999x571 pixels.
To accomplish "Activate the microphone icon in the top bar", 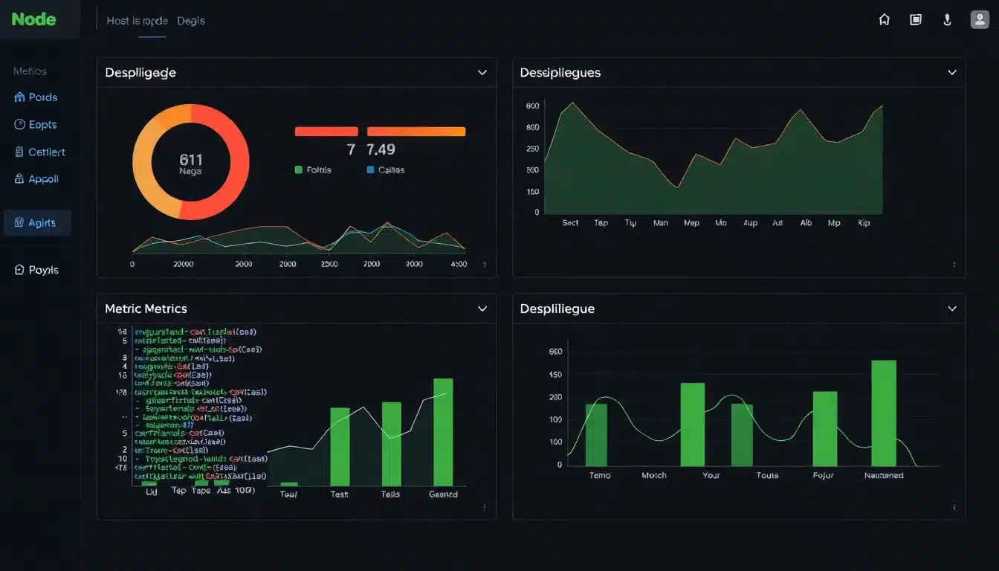I will tap(947, 19).
